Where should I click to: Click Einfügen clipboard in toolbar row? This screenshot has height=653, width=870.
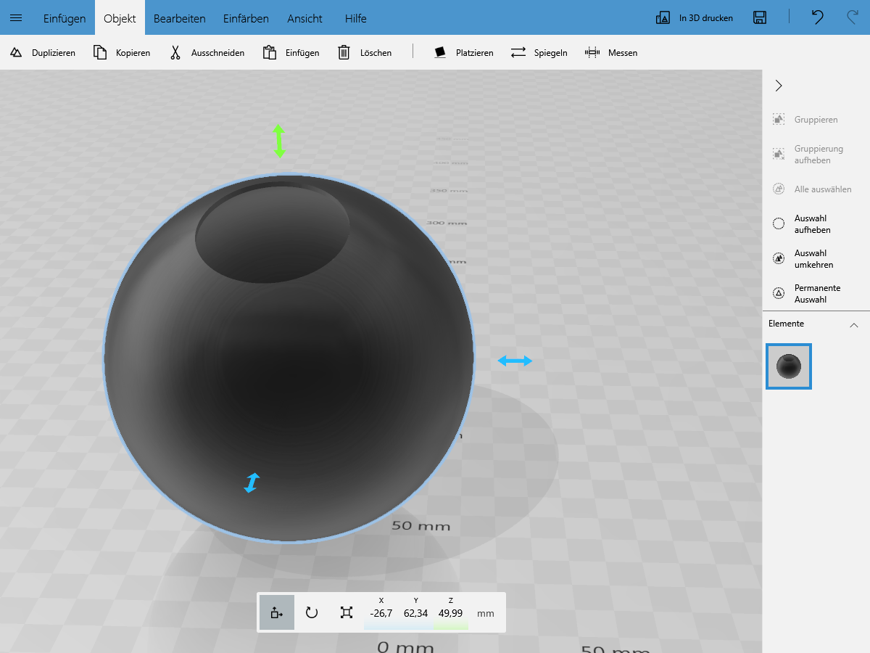[x=291, y=52]
